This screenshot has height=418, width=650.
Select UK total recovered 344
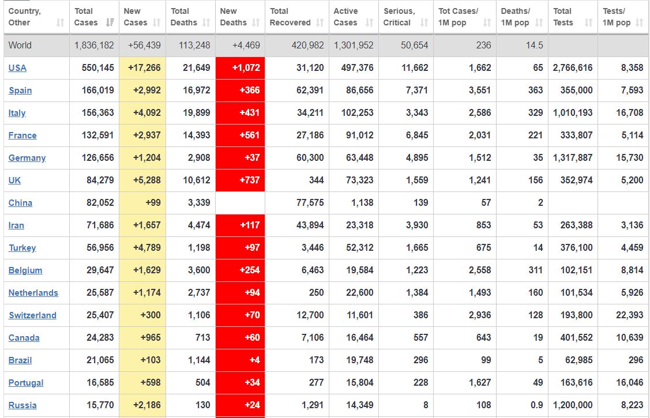click(x=316, y=180)
